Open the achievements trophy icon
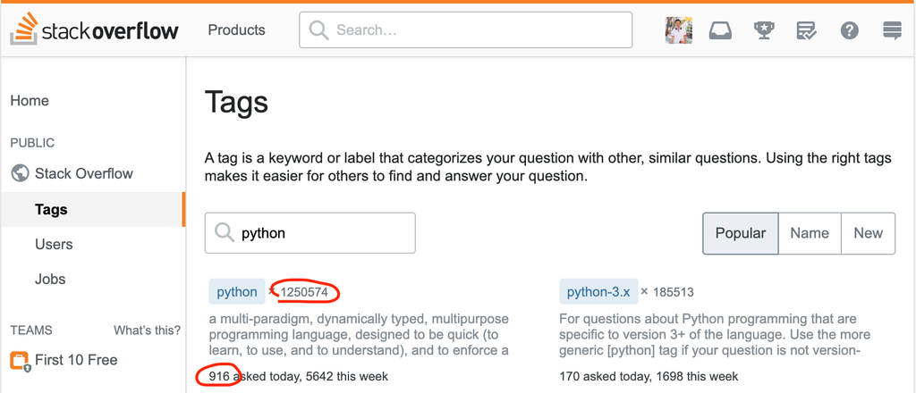Image resolution: width=916 pixels, height=393 pixels. click(x=764, y=30)
